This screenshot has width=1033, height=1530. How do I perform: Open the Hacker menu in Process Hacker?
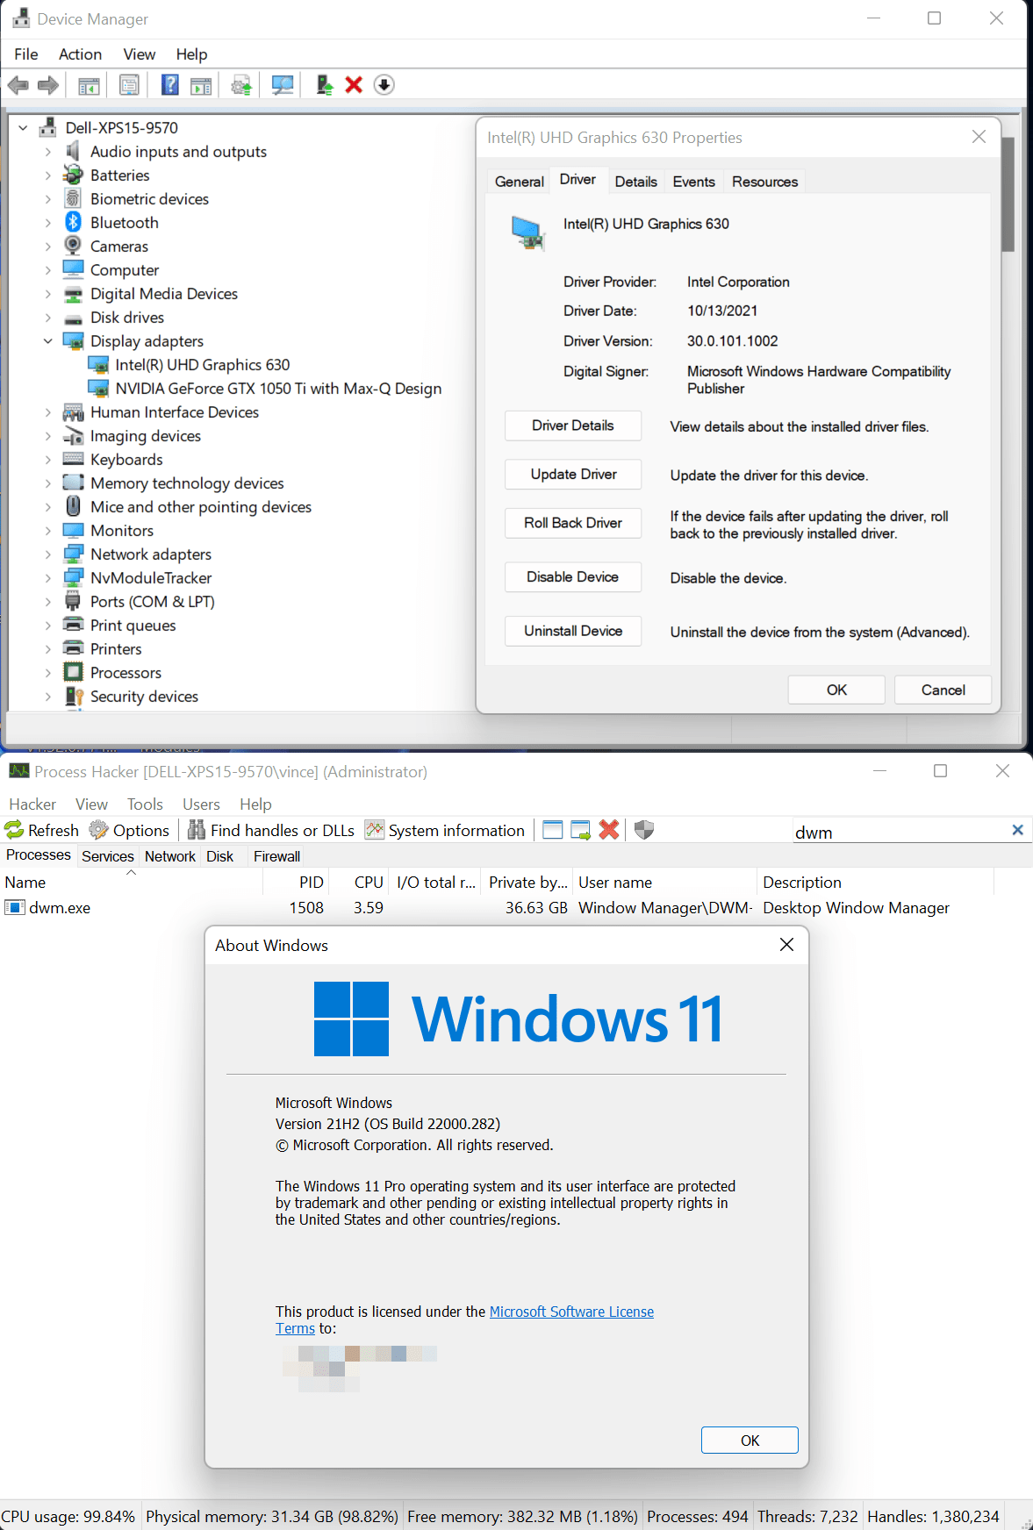coord(32,804)
